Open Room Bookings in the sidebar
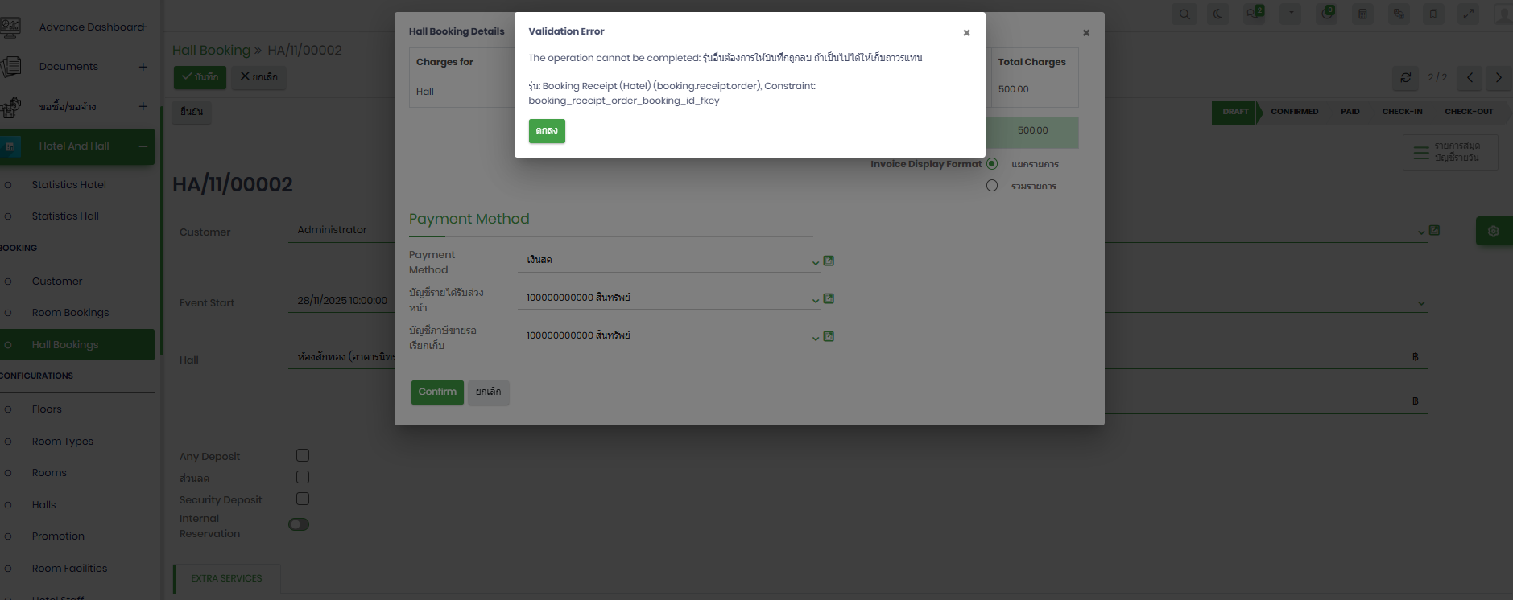Image resolution: width=1513 pixels, height=600 pixels. tap(70, 313)
